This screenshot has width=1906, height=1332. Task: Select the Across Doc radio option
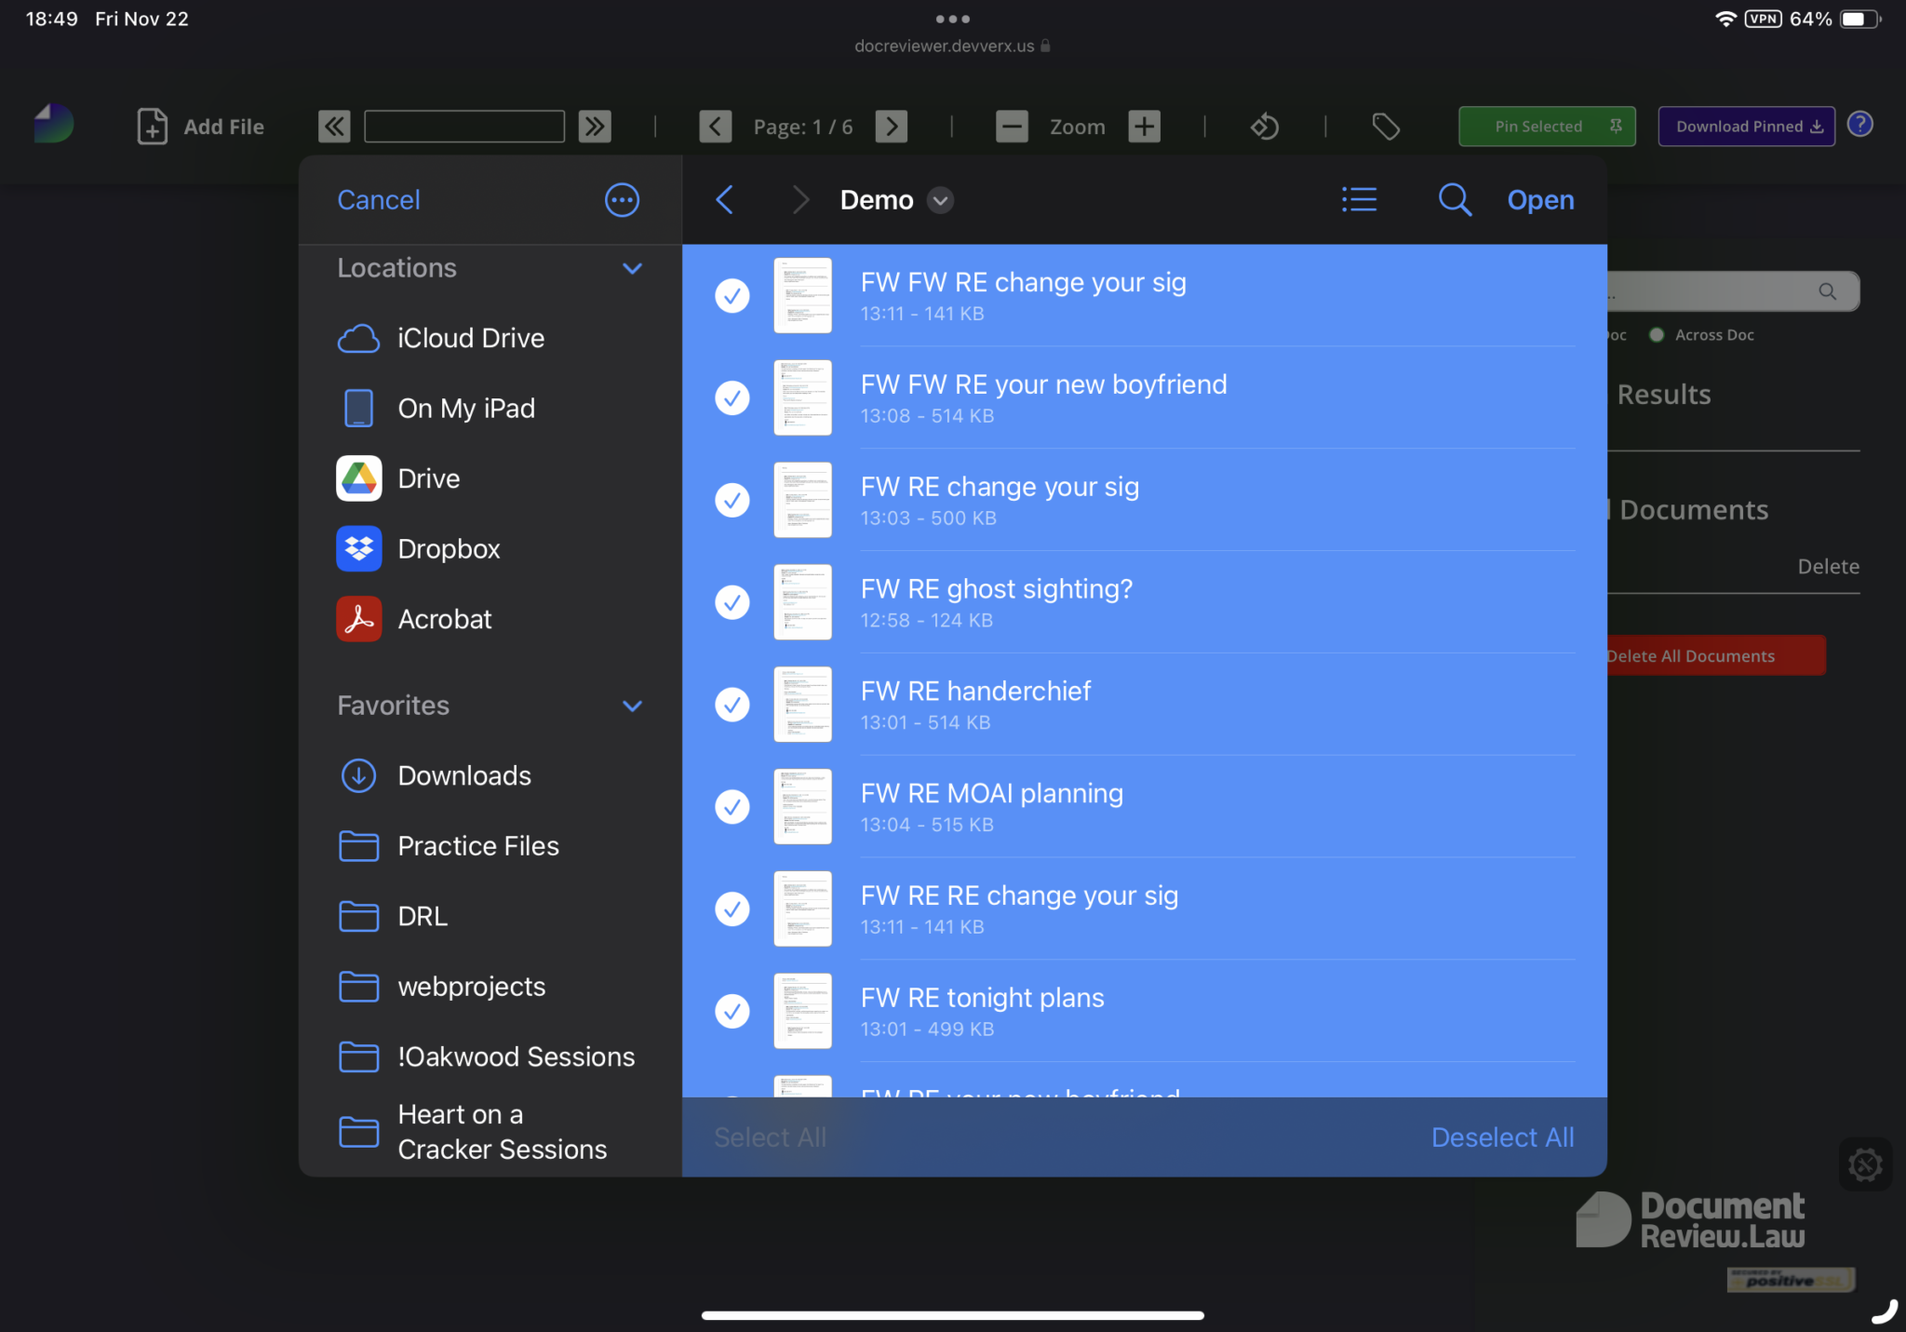(1657, 335)
